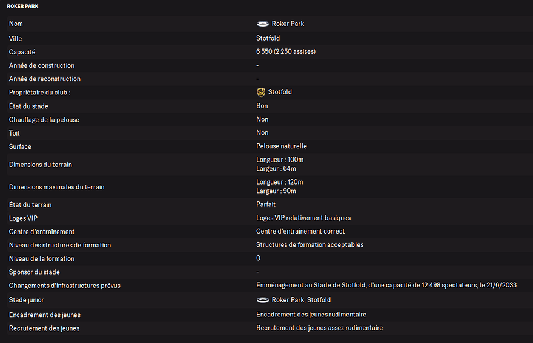Click the Dimensions maximales du terrain values

[x=279, y=186]
